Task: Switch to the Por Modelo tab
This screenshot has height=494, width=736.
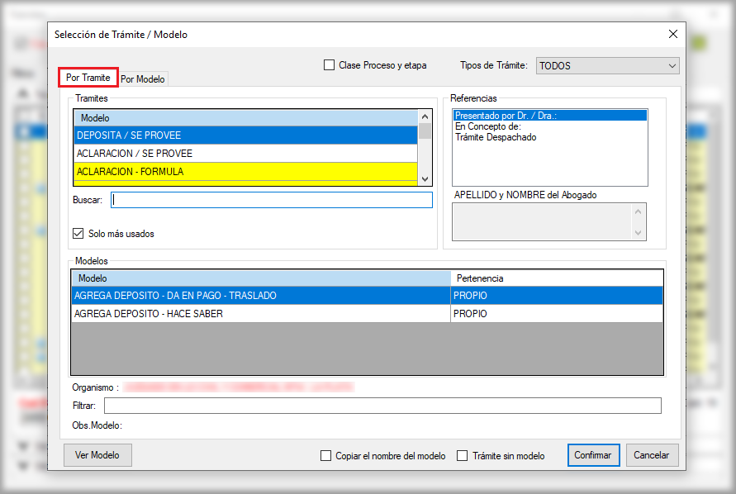Action: tap(143, 79)
